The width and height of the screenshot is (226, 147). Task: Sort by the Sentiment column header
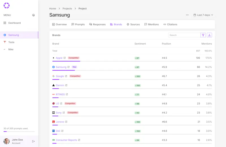[140, 44]
